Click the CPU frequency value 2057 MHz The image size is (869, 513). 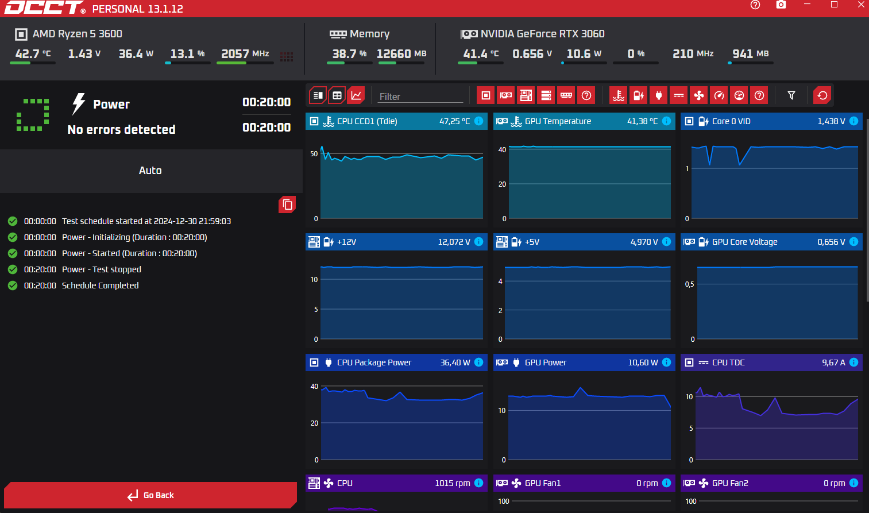[245, 54]
